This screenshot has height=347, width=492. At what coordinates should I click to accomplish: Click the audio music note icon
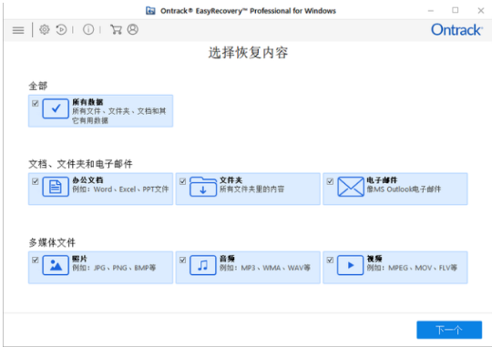click(203, 265)
